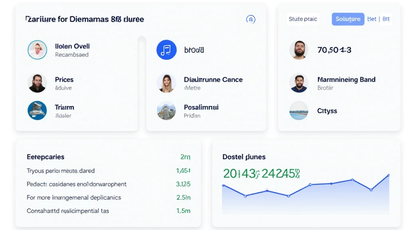409x230 pixels.
Task: Click the blue music note icon
Action: (x=166, y=50)
